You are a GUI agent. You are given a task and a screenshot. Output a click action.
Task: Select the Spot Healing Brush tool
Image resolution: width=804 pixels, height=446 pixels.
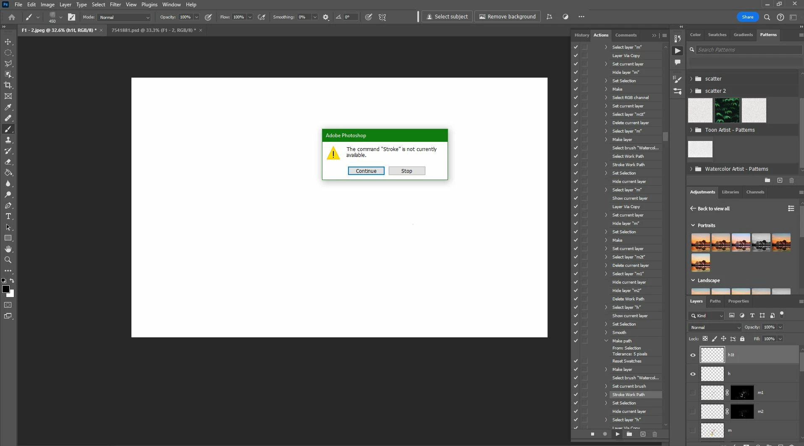pyautogui.click(x=8, y=118)
